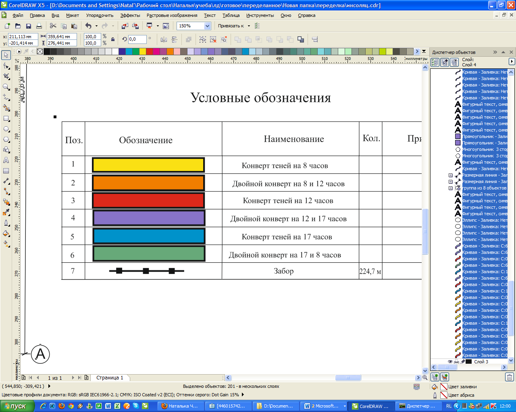Expand the color palette with the flyout arrow

424,51
